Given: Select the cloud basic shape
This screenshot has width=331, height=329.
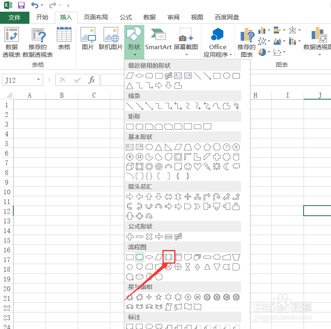Looking at the screenshot, I should point(236,167).
